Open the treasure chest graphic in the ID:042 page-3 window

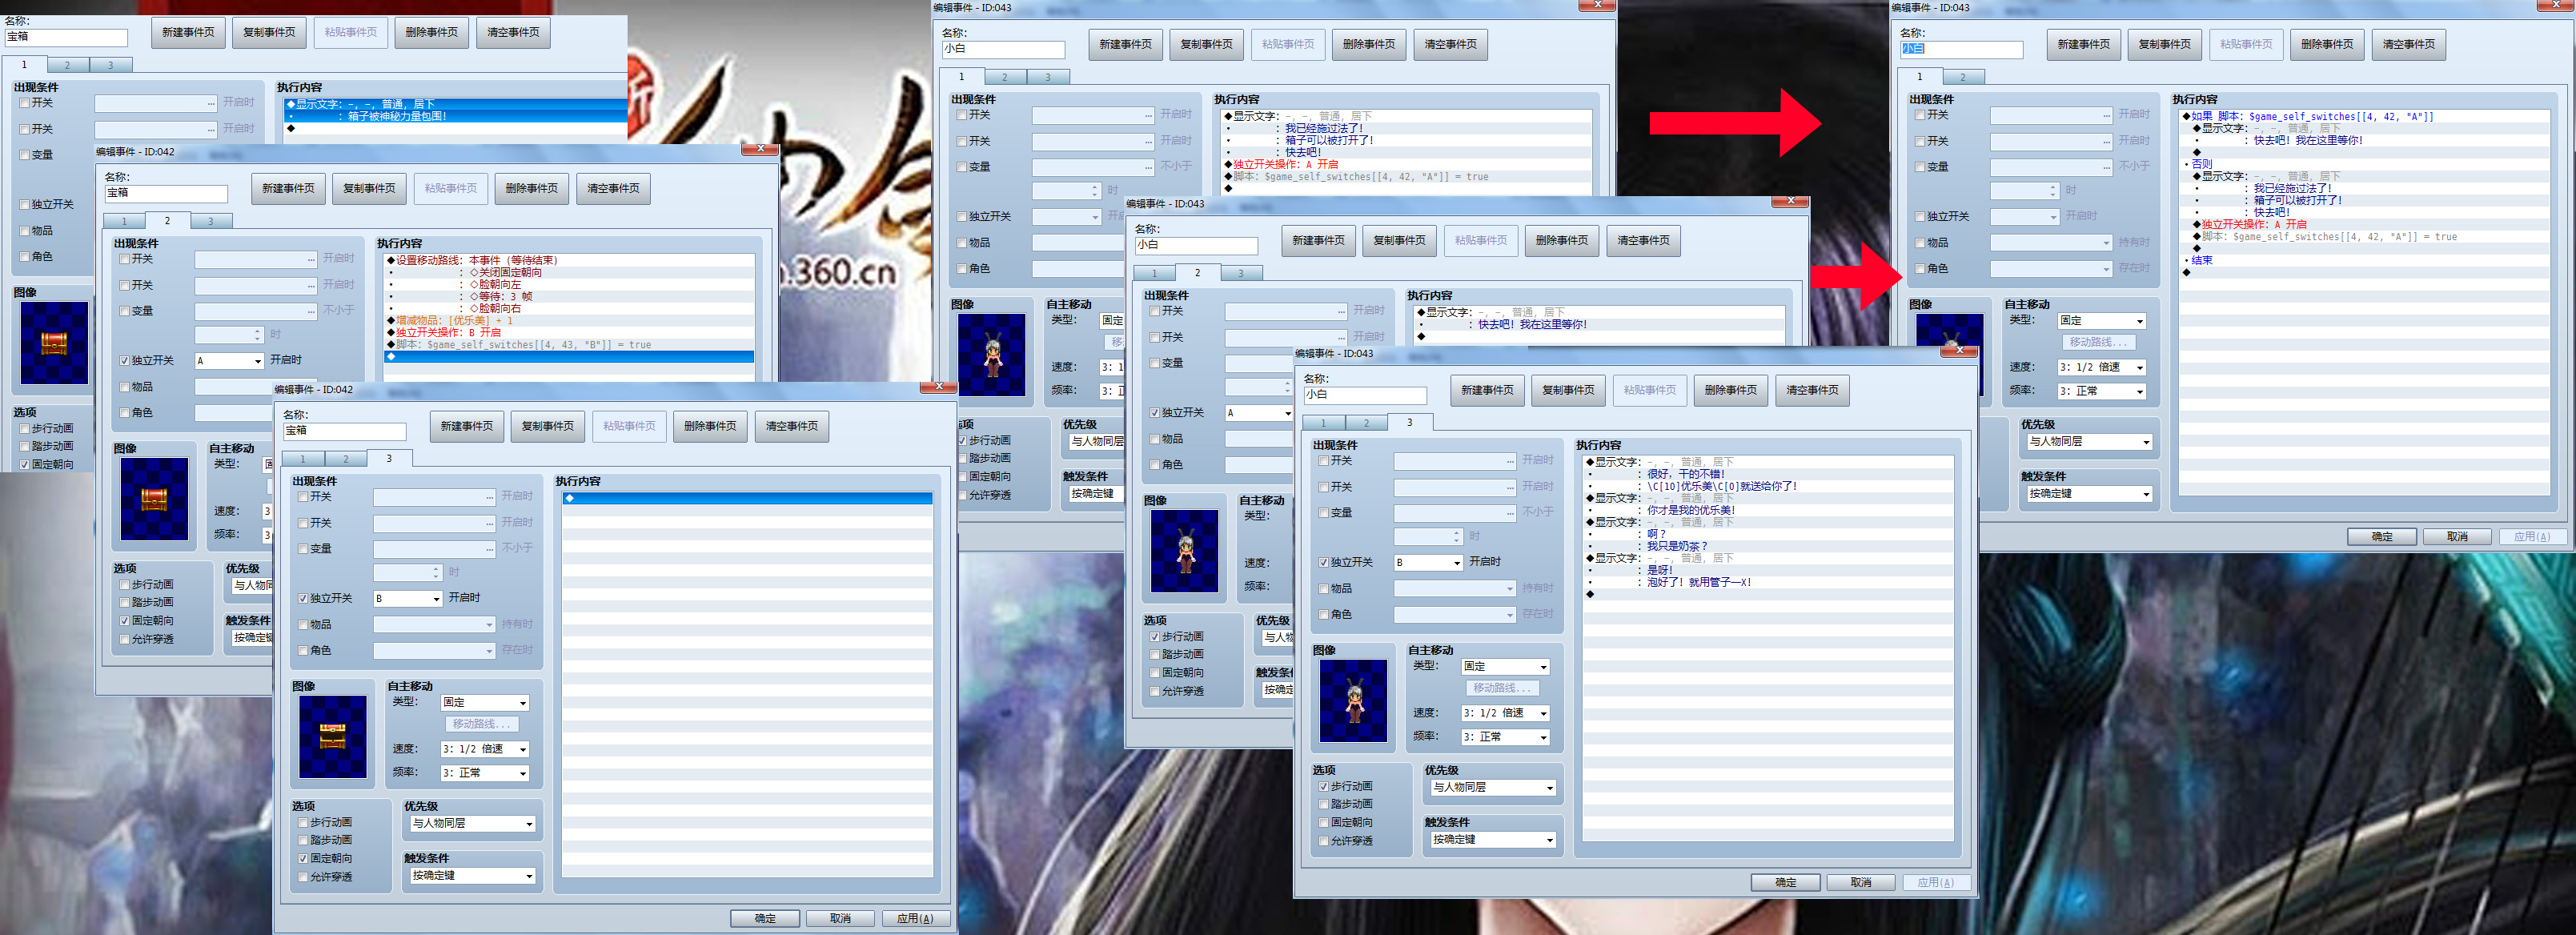(332, 736)
